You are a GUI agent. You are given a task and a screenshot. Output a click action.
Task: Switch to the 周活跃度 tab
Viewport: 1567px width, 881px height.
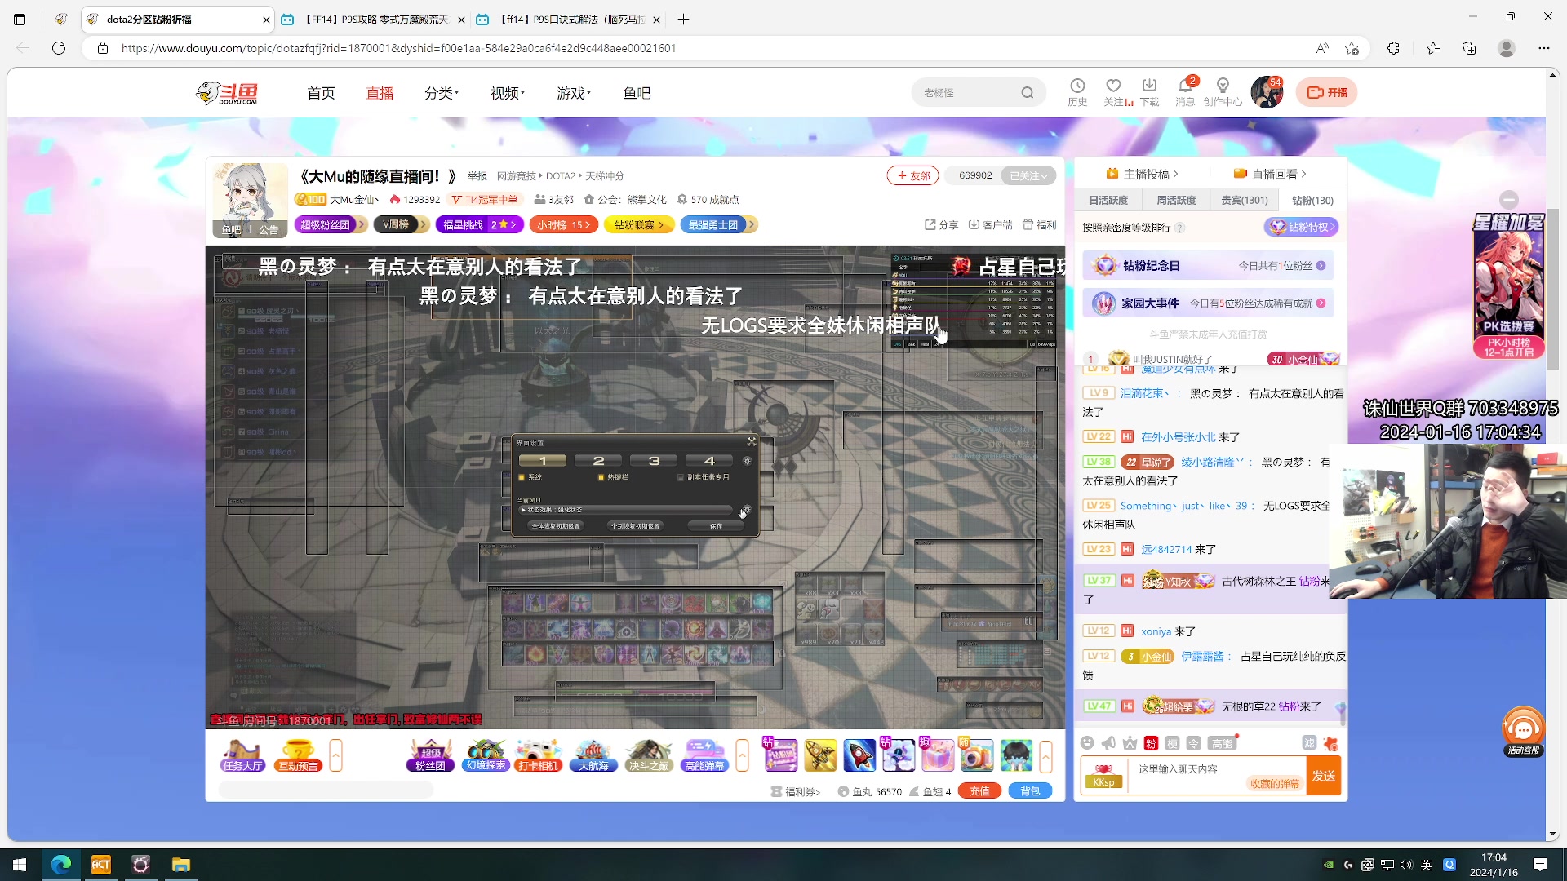[1176, 200]
